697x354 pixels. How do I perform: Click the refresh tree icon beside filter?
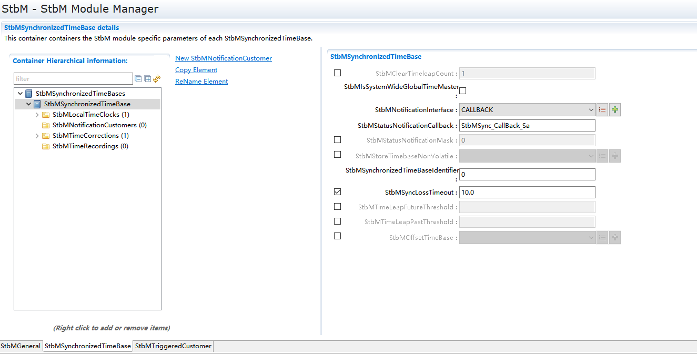click(157, 79)
